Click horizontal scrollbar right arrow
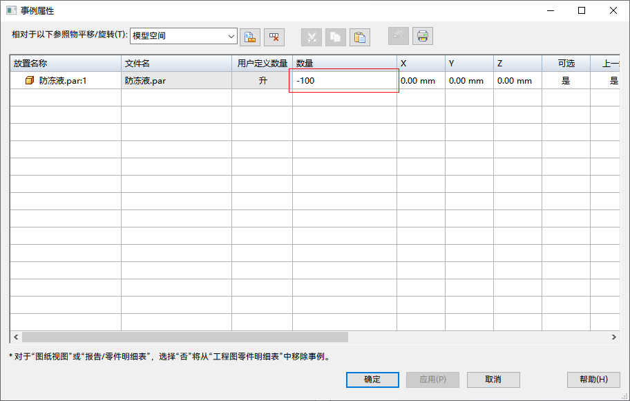 [614, 337]
